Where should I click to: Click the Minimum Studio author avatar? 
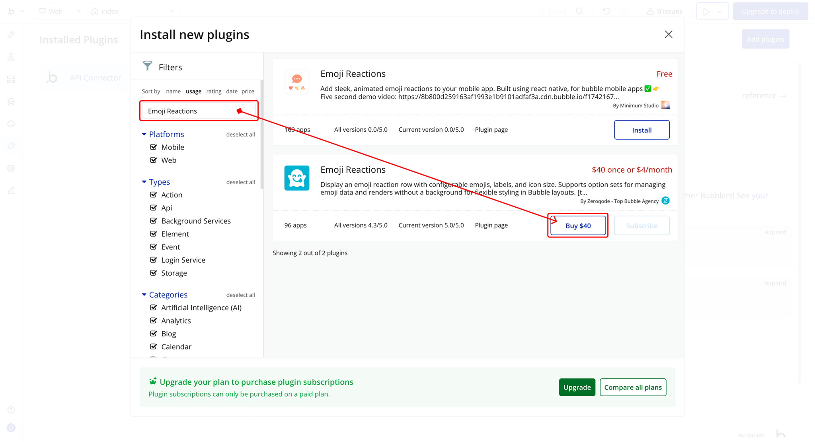pyautogui.click(x=665, y=105)
